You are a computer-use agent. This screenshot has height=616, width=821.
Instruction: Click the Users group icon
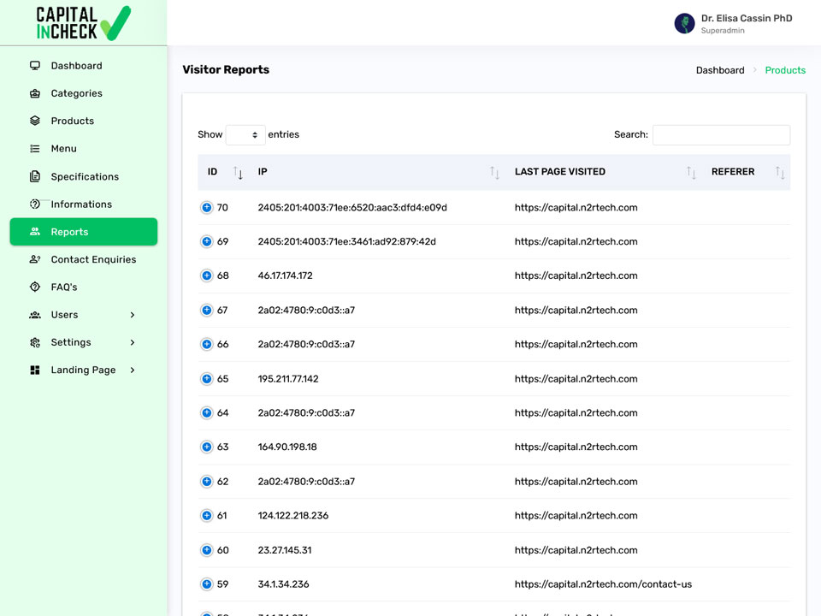(35, 315)
